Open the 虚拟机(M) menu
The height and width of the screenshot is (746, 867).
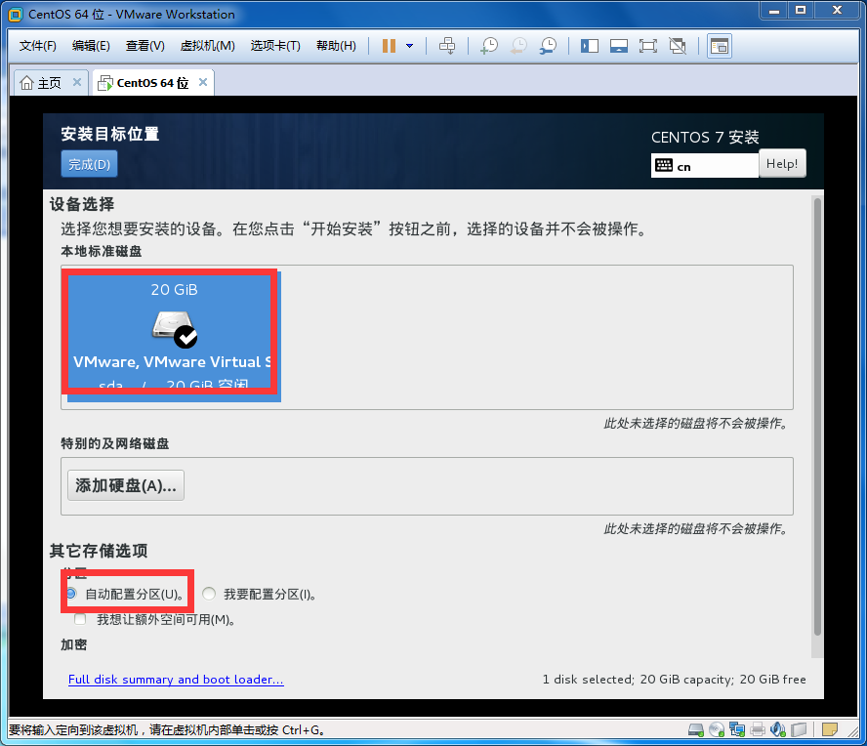(x=207, y=46)
